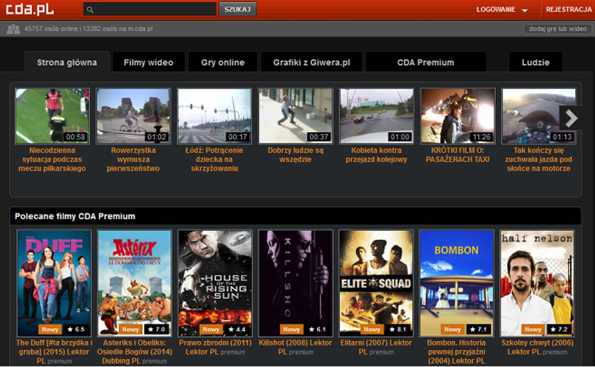Click the magnifier icon in search box
The width and height of the screenshot is (595, 367).
point(90,9)
